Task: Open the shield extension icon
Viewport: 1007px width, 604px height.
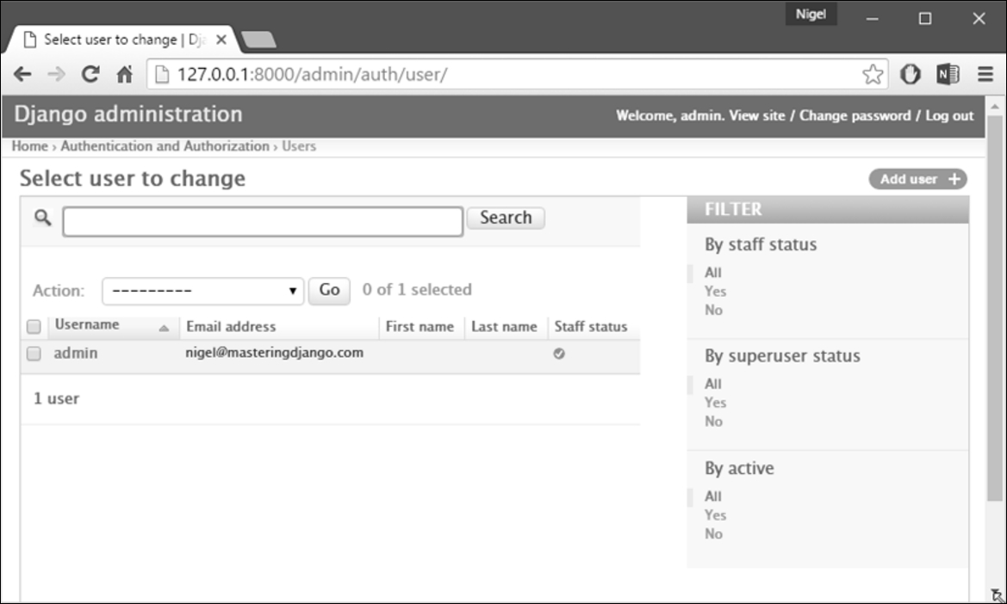Action: [910, 74]
